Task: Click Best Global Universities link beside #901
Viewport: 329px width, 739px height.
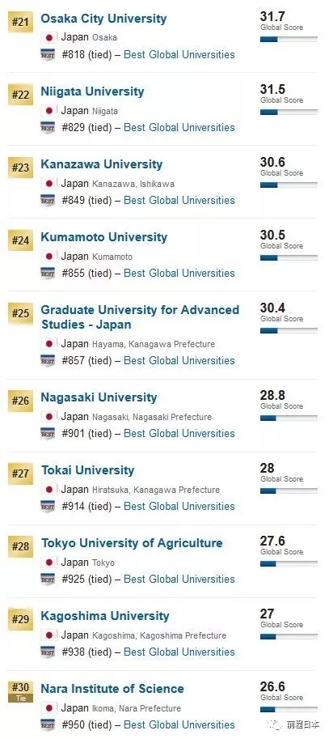Action: tap(179, 433)
